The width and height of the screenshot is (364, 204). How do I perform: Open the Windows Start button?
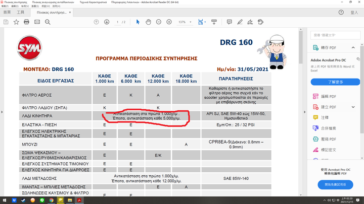tap(5, 200)
